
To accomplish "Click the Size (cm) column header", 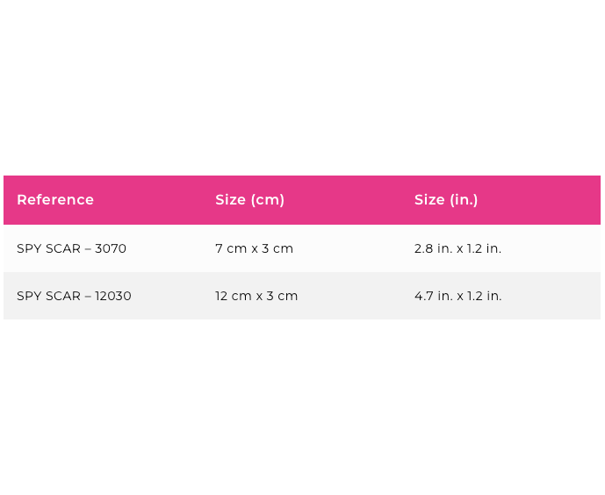I will coord(249,200).
